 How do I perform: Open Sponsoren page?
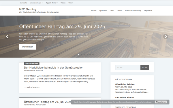click(103, 11)
